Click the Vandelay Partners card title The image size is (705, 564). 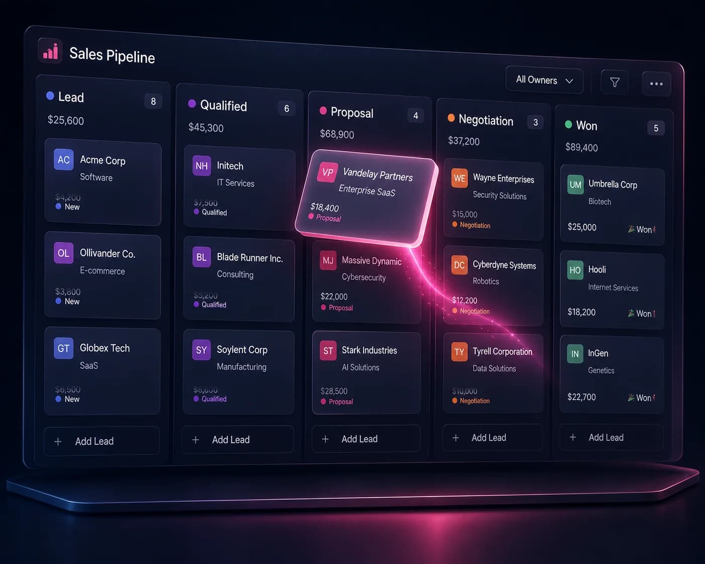coord(378,174)
